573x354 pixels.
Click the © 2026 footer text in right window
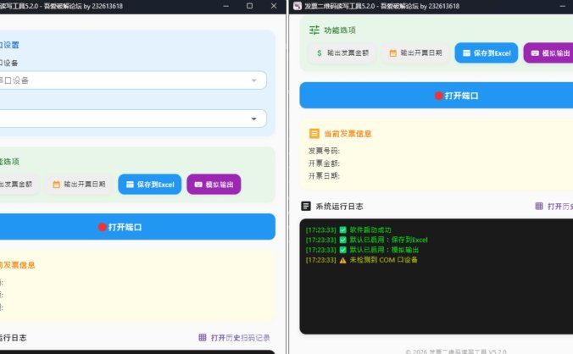pyautogui.click(x=456, y=351)
